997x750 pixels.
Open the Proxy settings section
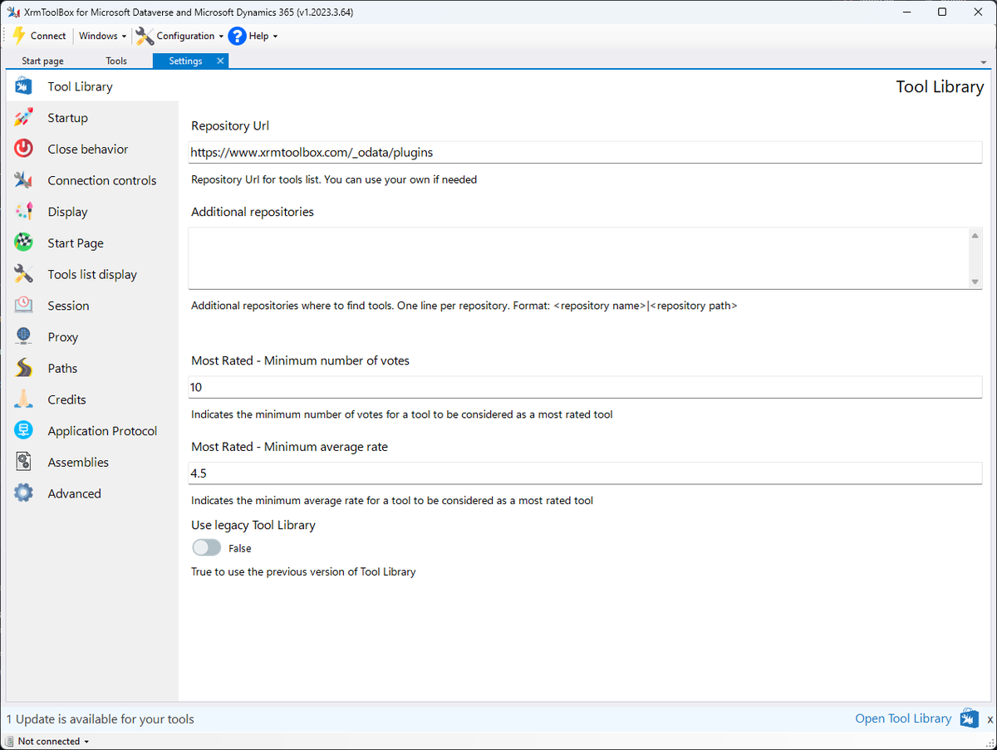(92, 336)
